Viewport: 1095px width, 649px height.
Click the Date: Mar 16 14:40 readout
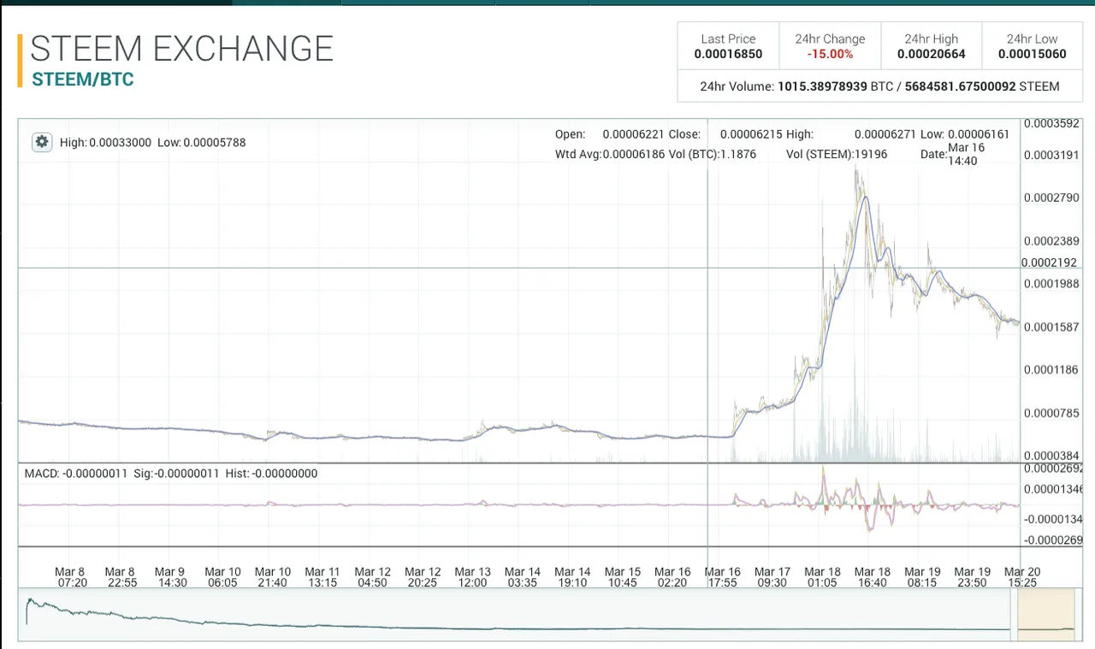(953, 154)
